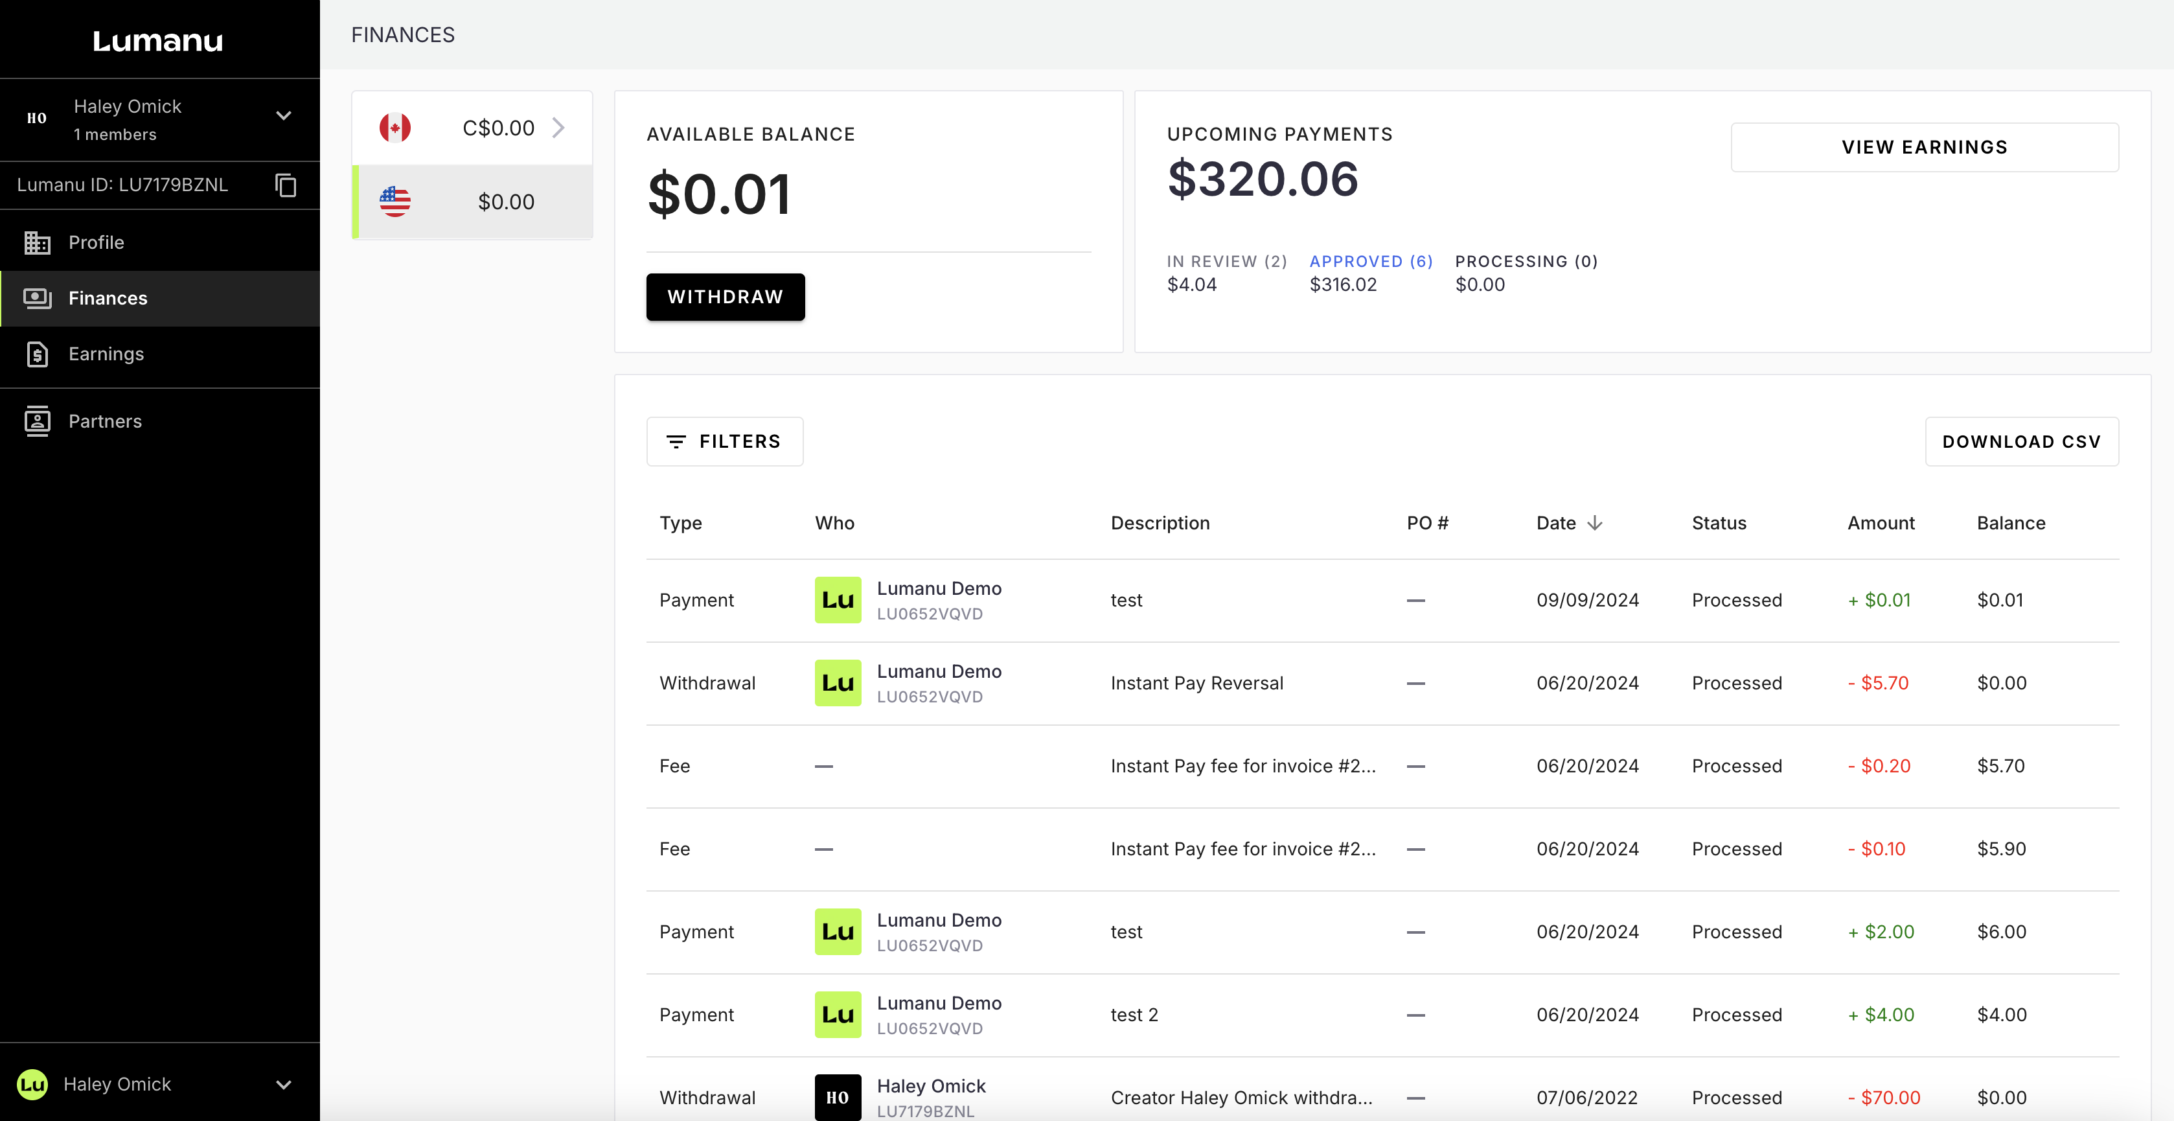Expand the C$0.00 Canadian balance chevron

[x=558, y=128]
